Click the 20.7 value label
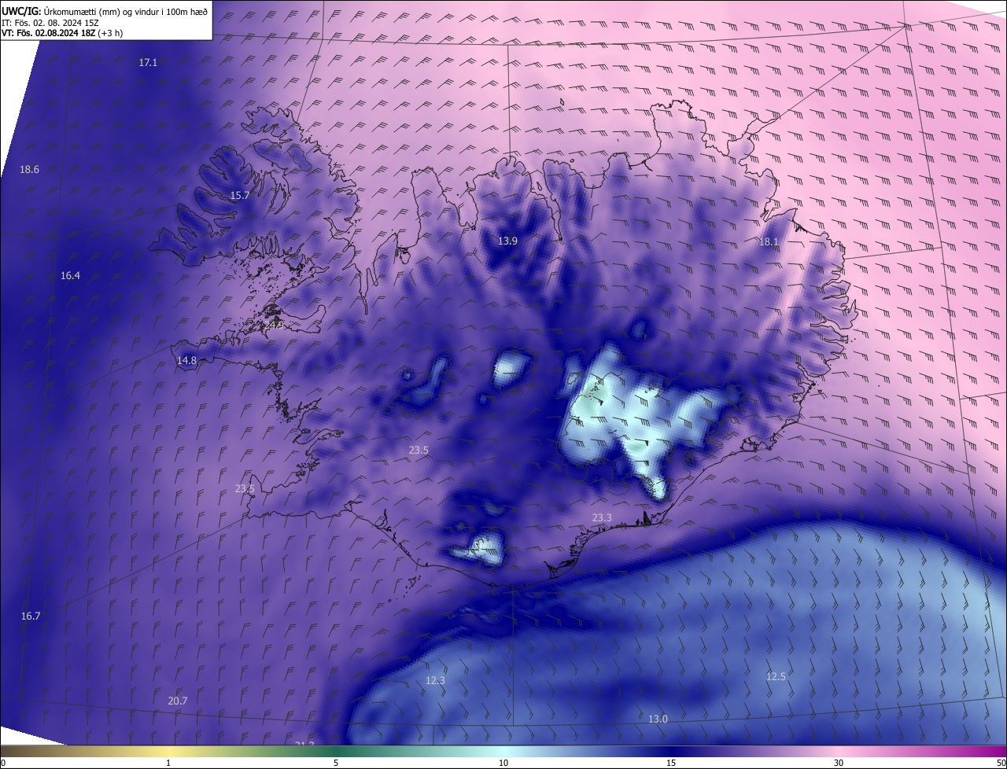The width and height of the screenshot is (1007, 769). click(178, 701)
